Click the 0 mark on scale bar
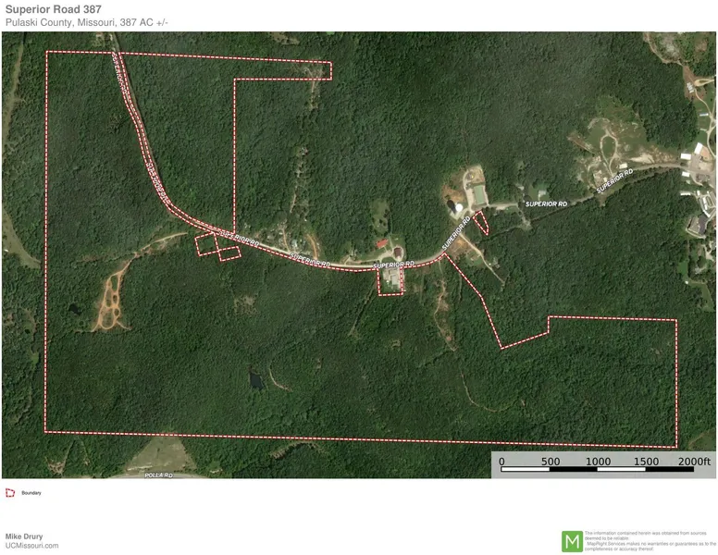 [x=501, y=461]
